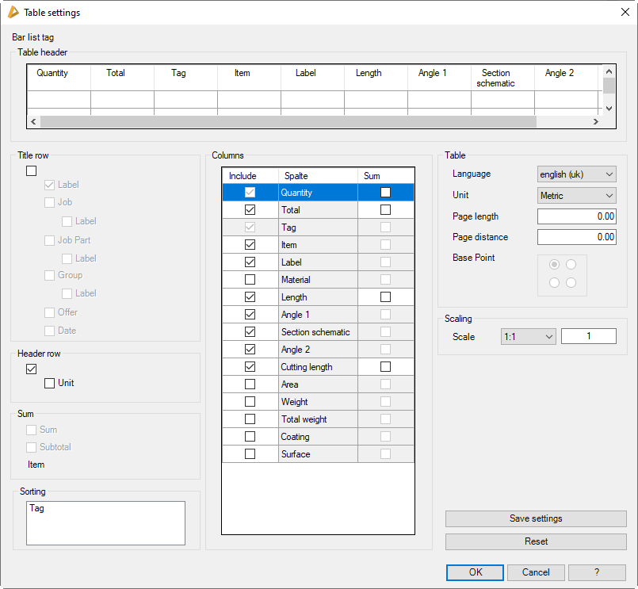Click the Page length input field
The height and width of the screenshot is (589, 638).
576,216
